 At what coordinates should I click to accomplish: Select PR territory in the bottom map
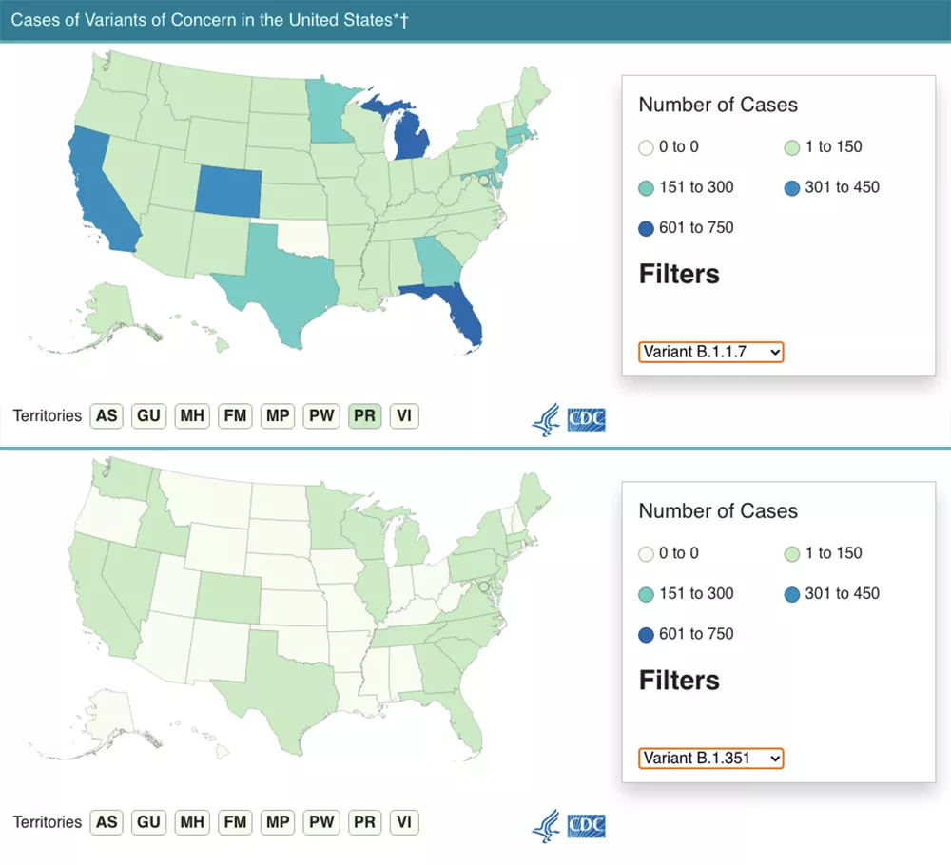pyautogui.click(x=364, y=822)
